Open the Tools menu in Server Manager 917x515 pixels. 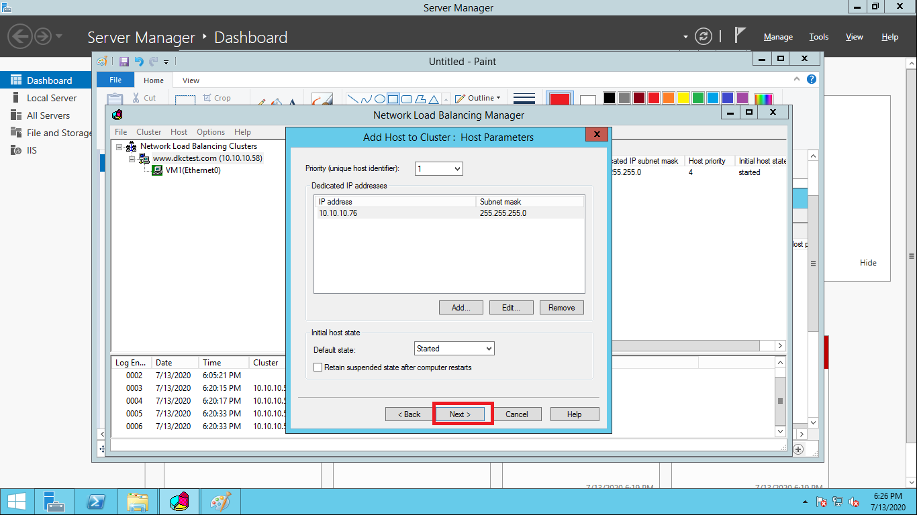(819, 37)
